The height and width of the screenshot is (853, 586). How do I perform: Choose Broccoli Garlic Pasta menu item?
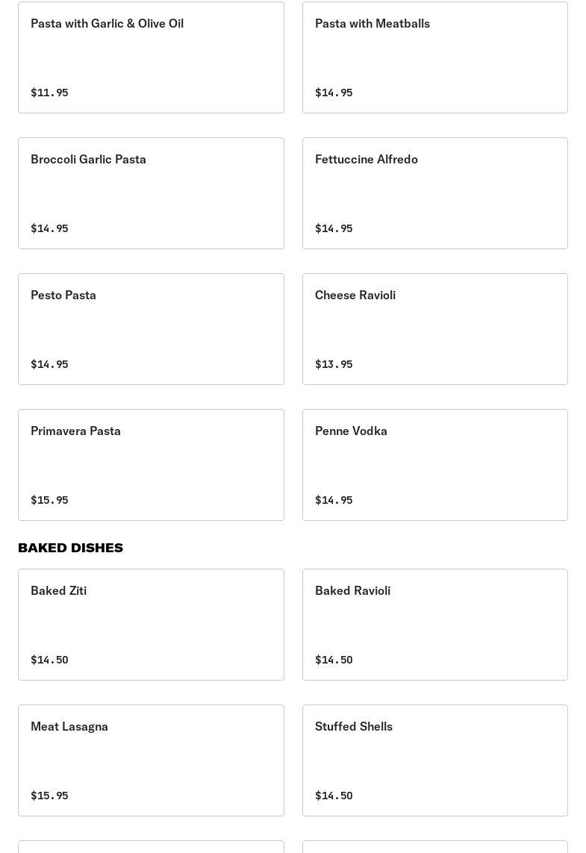coord(151,193)
